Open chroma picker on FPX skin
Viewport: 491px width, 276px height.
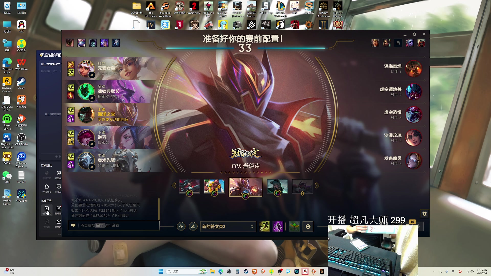[245, 196]
